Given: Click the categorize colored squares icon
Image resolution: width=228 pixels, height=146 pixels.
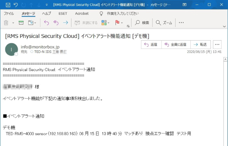Looking at the screenshot, I should pyautogui.click(x=104, y=23).
